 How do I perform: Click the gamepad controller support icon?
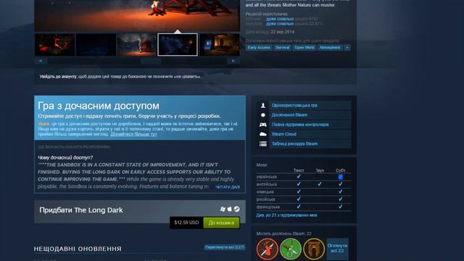coord(262,125)
